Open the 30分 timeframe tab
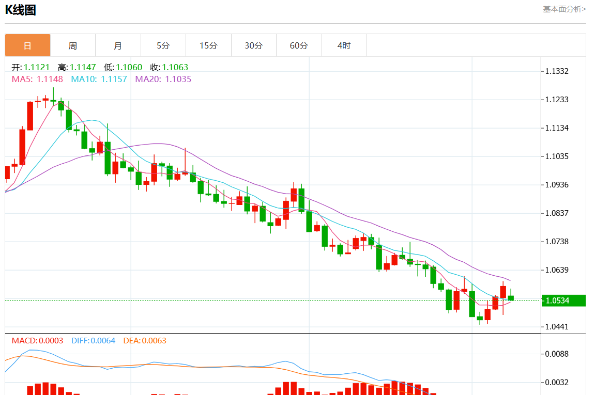Image resolution: width=595 pixels, height=395 pixels. pos(253,45)
